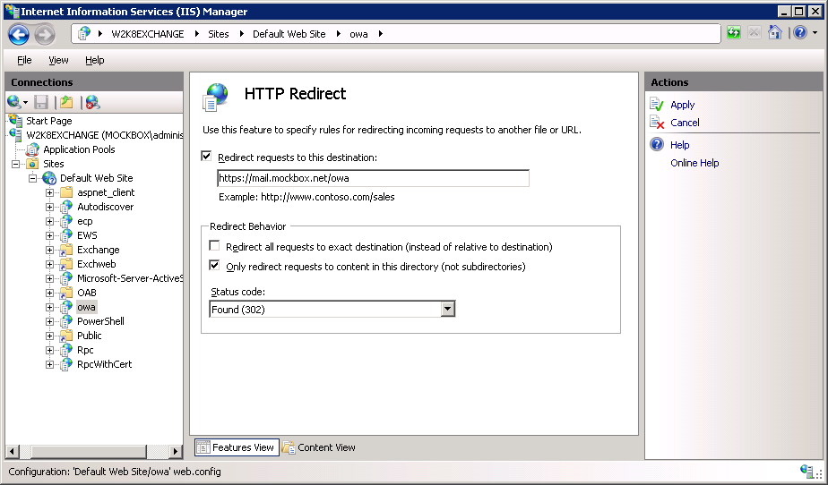
Task: Collapse the Sites tree node
Action: pyautogui.click(x=16, y=164)
